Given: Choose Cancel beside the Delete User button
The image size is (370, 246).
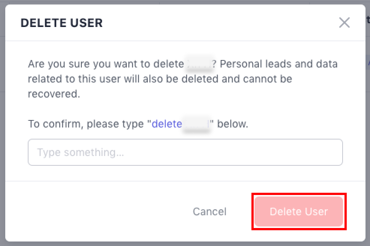Looking at the screenshot, I should pos(209,211).
